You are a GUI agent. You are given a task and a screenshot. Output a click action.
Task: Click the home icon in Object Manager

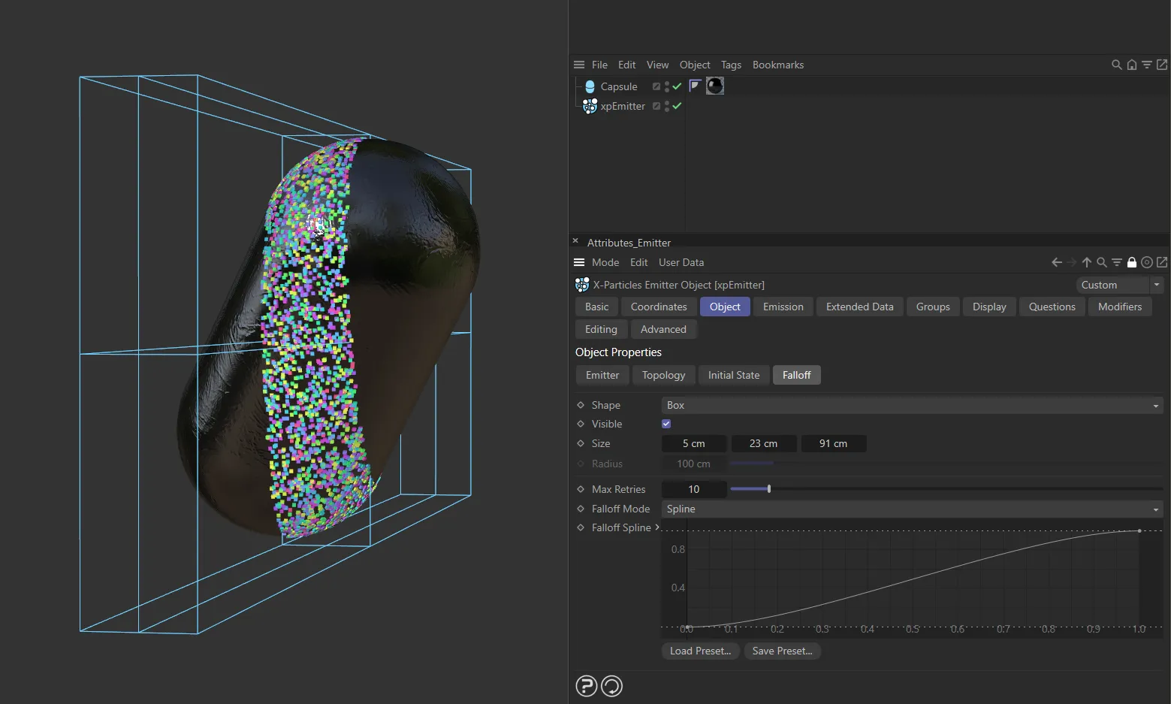[1132, 65]
